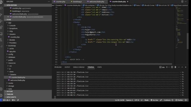The height and width of the screenshot is (107, 191).
Task: Close the counter.blade.php tab
Action: pos(128,1)
